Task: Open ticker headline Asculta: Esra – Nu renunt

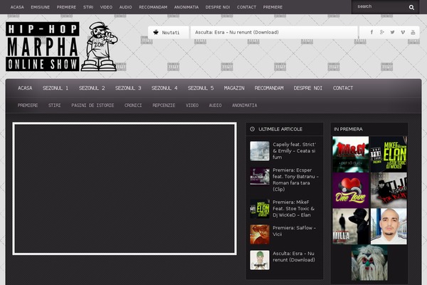Action: (x=237, y=32)
